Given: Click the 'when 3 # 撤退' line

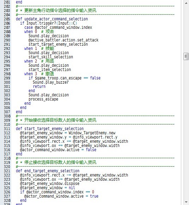Looking at the screenshot, I should click(39, 74).
